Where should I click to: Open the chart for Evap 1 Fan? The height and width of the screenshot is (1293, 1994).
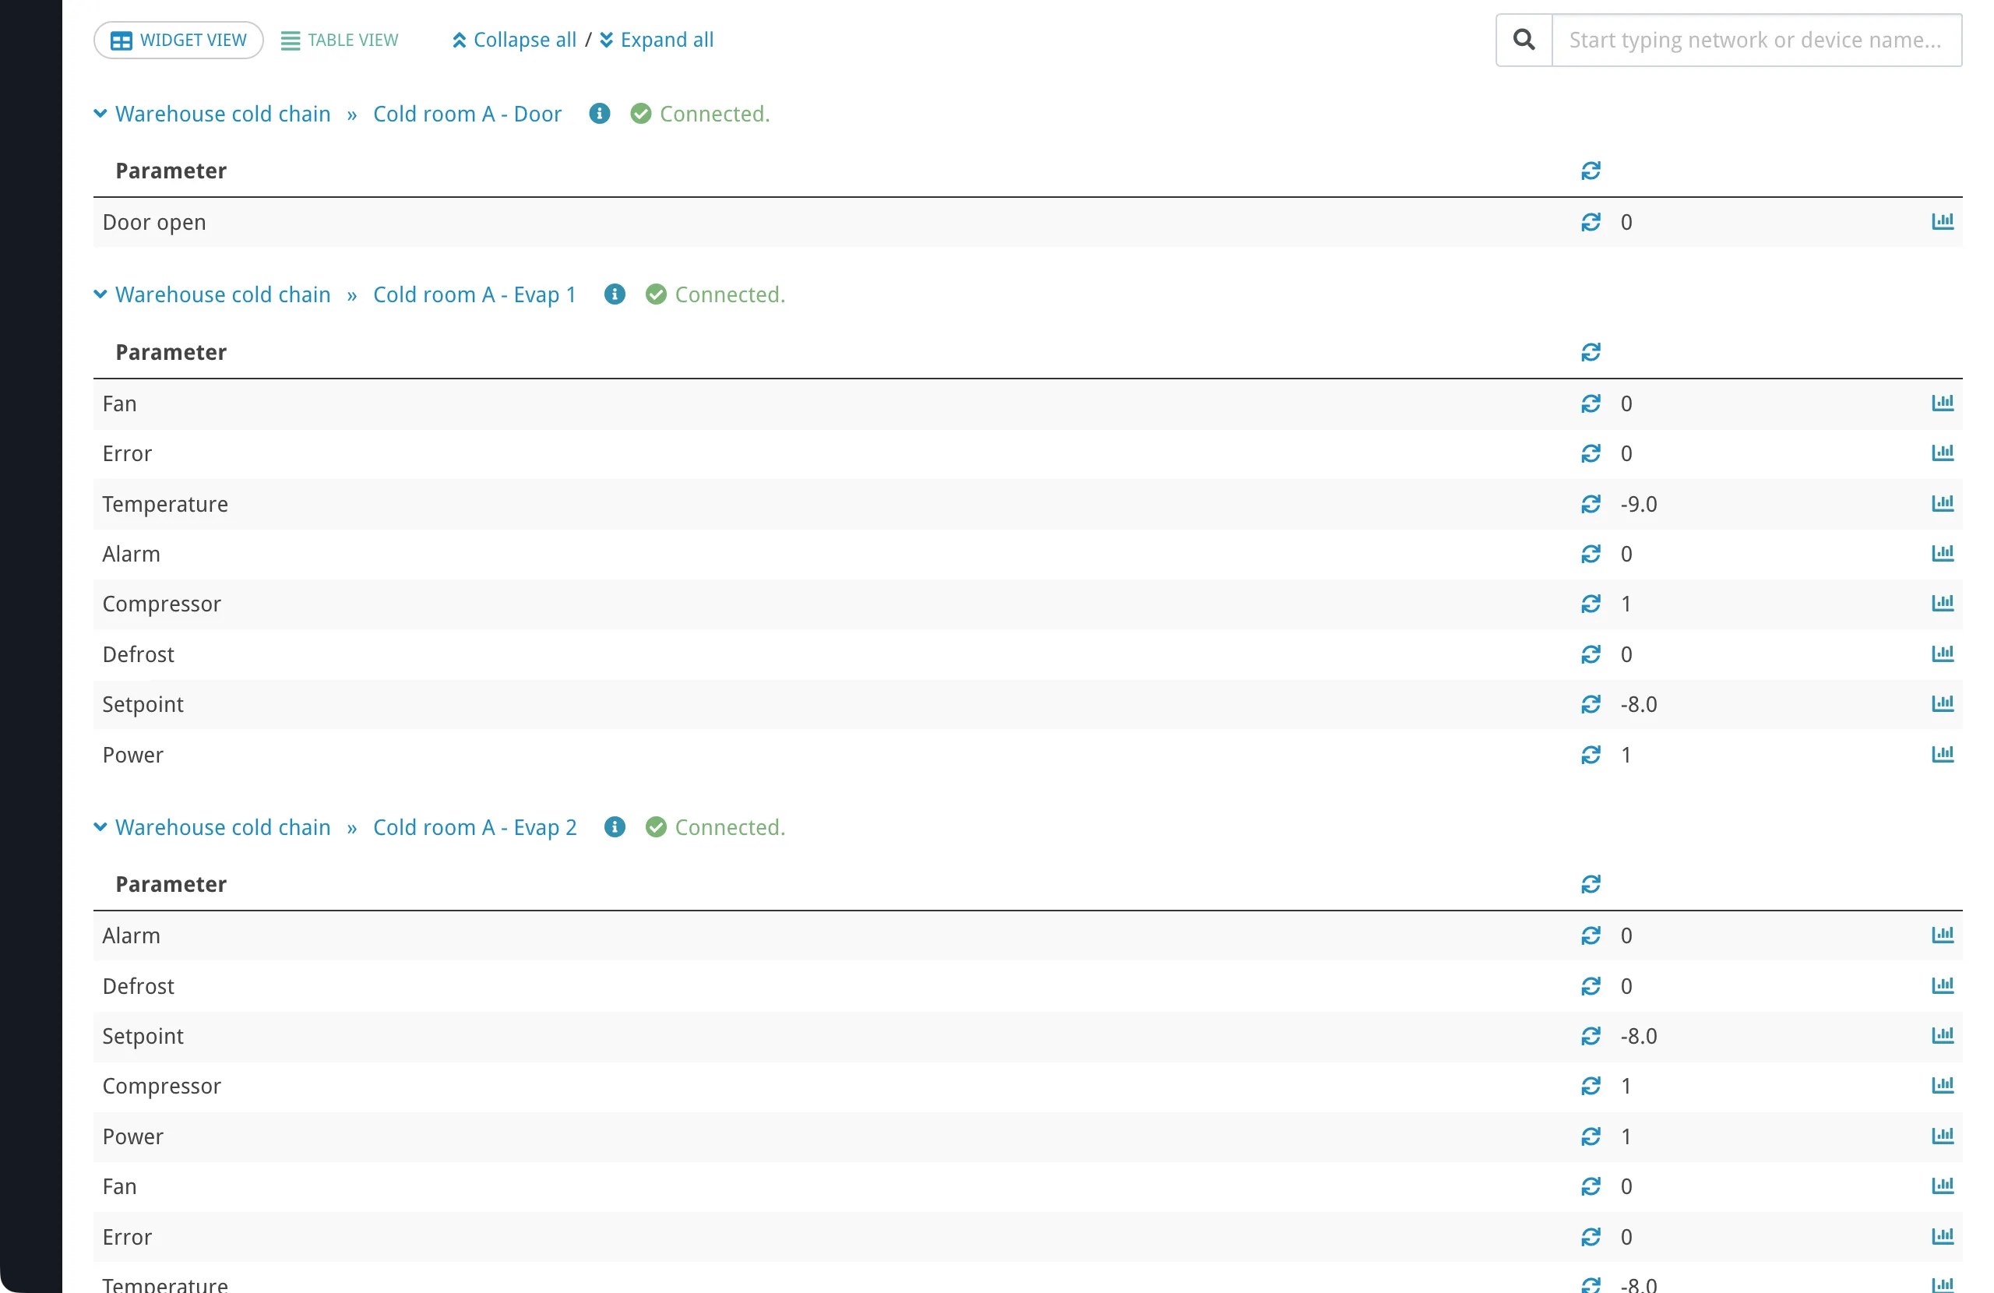coord(1942,403)
